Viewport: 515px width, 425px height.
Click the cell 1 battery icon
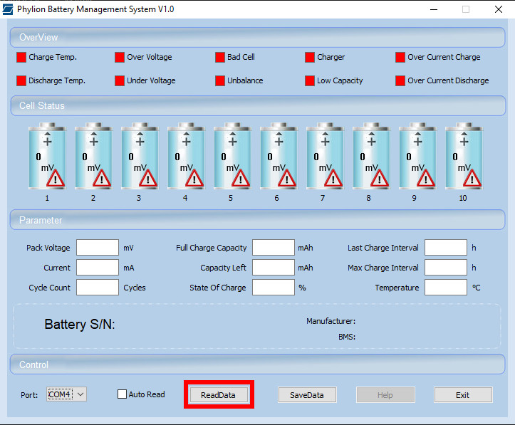pyautogui.click(x=47, y=157)
